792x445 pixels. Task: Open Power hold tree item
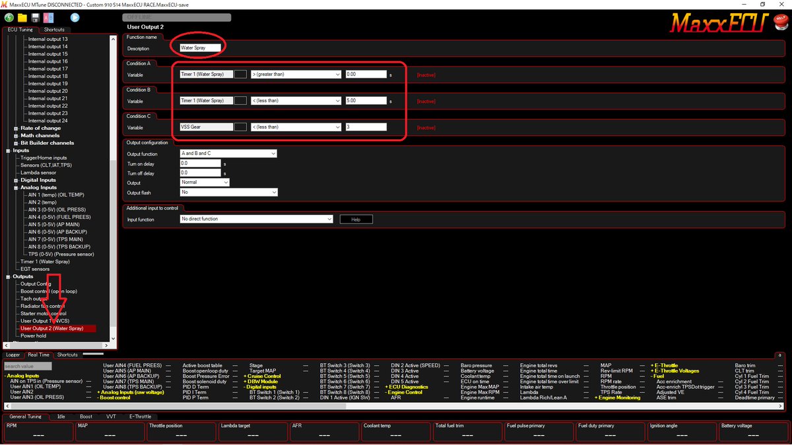tap(34, 336)
